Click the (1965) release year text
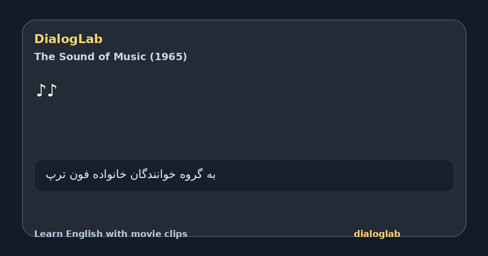Image resolution: width=488 pixels, height=256 pixels. (x=168, y=57)
